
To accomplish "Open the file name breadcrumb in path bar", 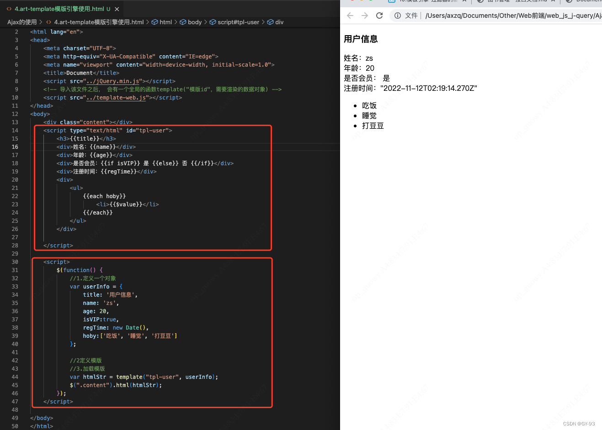I will pyautogui.click(x=99, y=22).
